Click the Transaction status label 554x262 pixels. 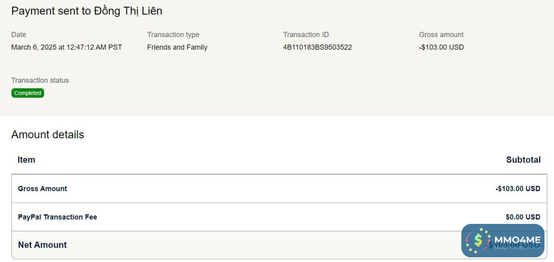point(40,80)
